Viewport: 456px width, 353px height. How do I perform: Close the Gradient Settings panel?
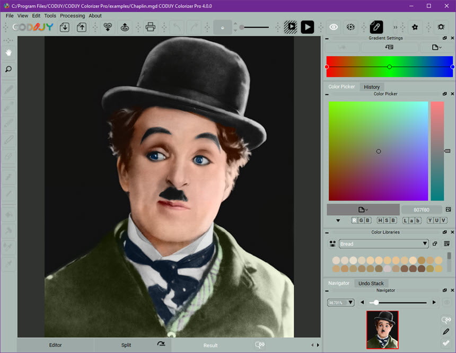452,38
